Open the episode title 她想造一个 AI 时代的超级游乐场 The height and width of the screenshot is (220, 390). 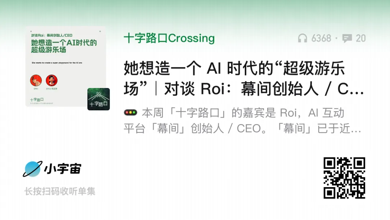[244, 78]
